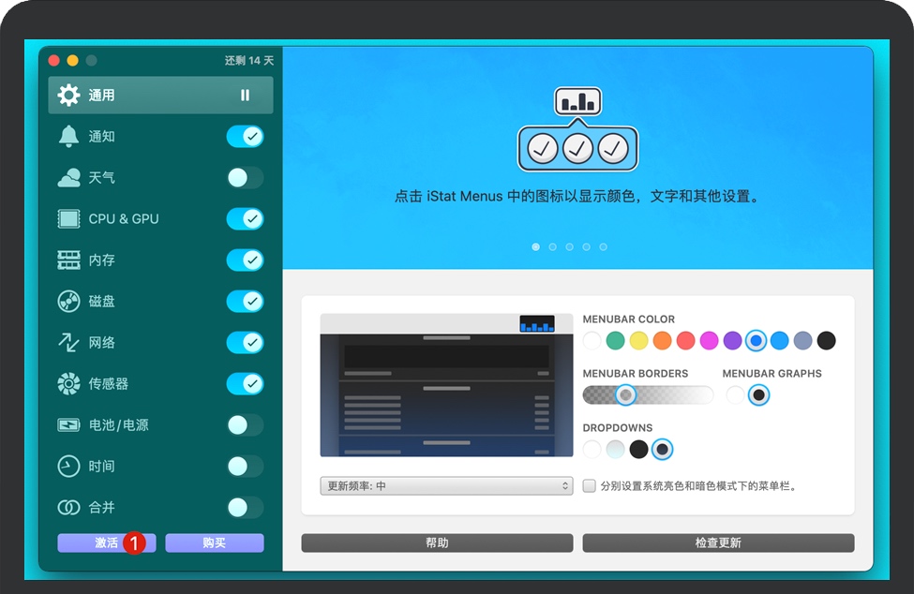Click the 还剩 14 天 trial text
Image resolution: width=914 pixels, height=594 pixels.
click(249, 61)
